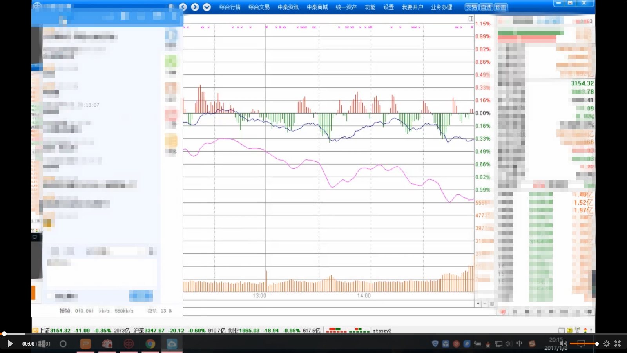
Task: Click the 交易 button in the title bar
Action: pos(471,7)
